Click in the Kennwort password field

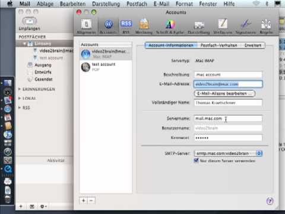click(228, 138)
